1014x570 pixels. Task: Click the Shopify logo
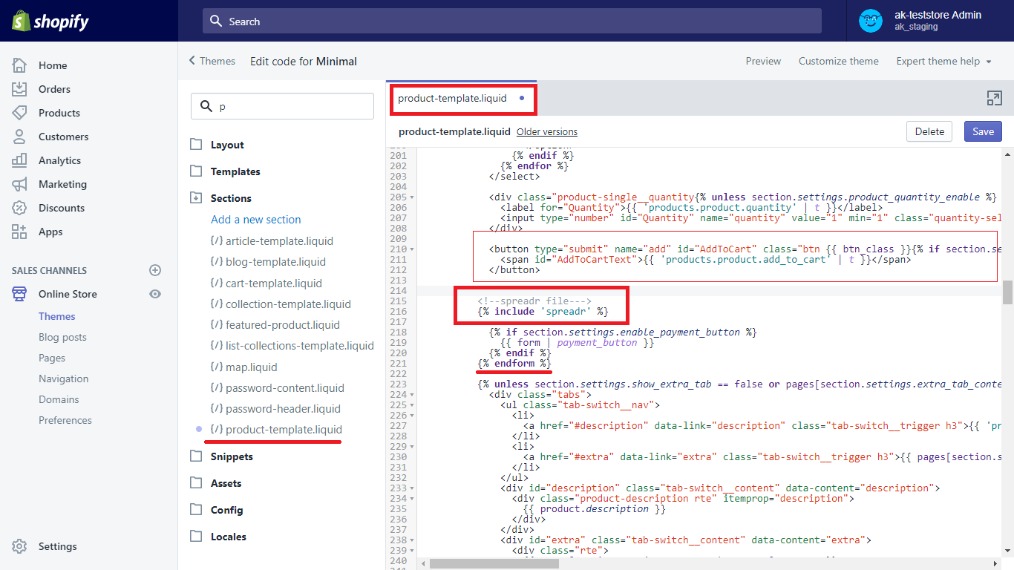tap(50, 22)
